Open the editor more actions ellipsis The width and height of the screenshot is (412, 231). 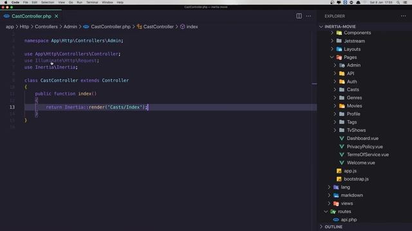pyautogui.click(x=308, y=16)
